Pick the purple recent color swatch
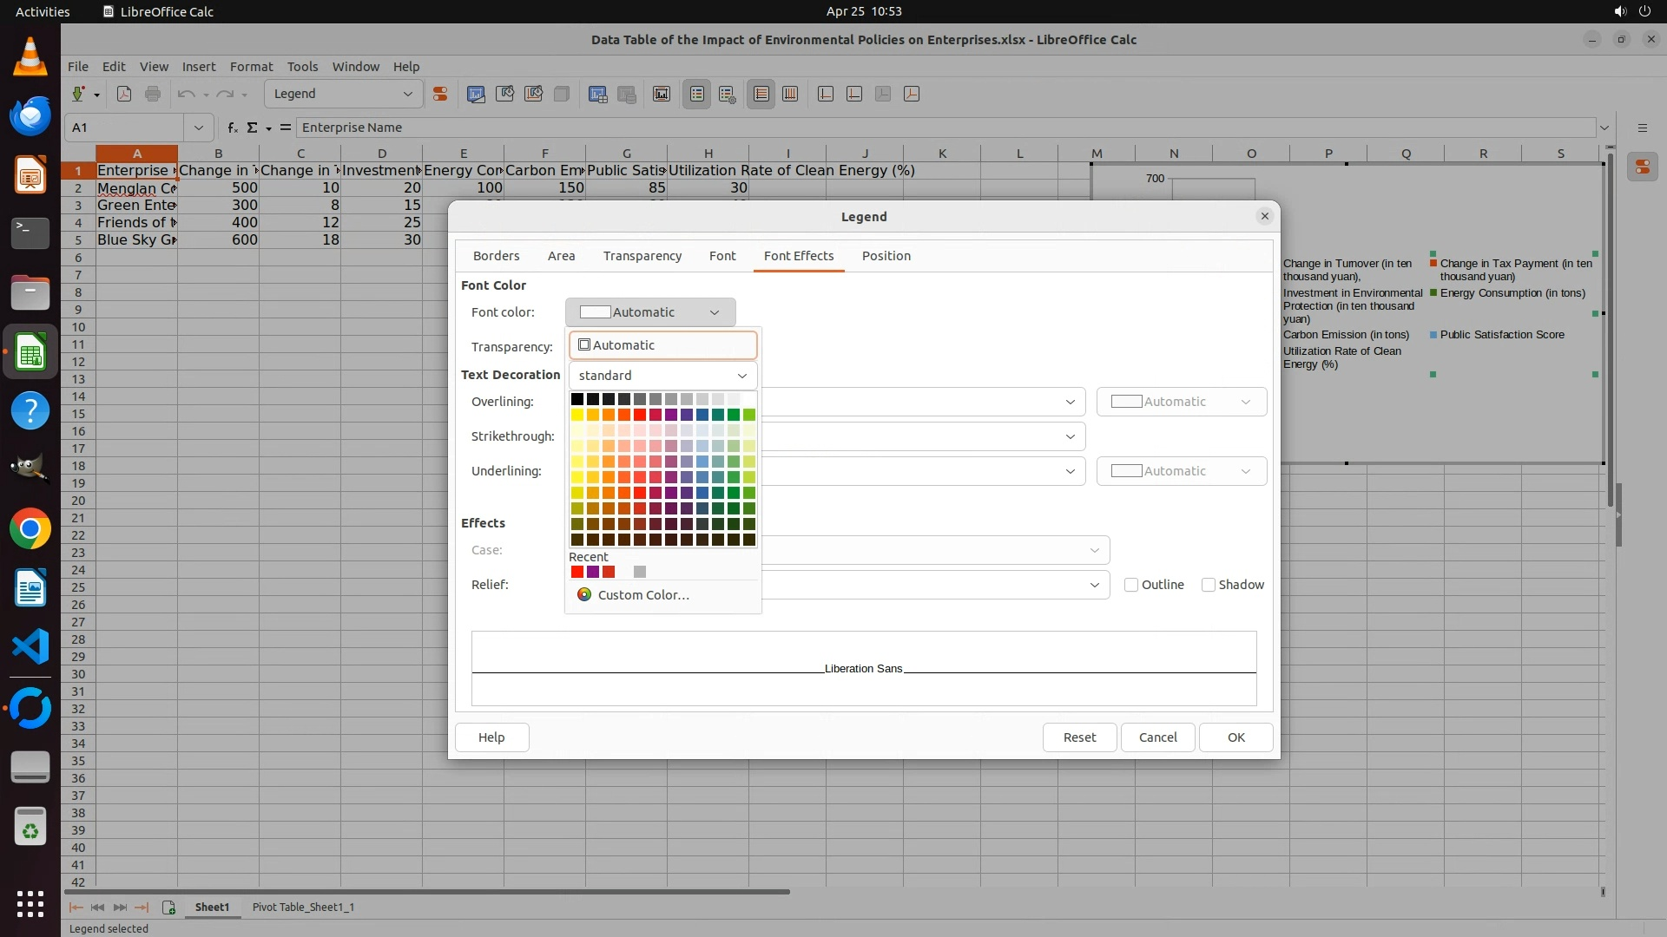1667x937 pixels. (593, 572)
